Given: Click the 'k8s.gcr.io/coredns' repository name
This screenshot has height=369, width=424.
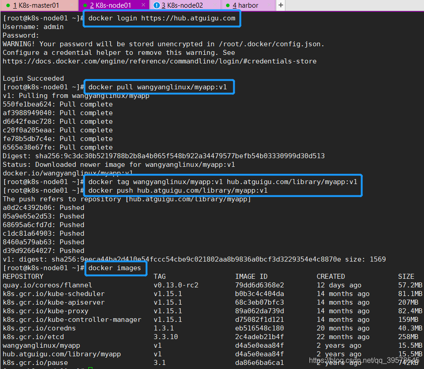Looking at the screenshot, I should tap(39, 328).
